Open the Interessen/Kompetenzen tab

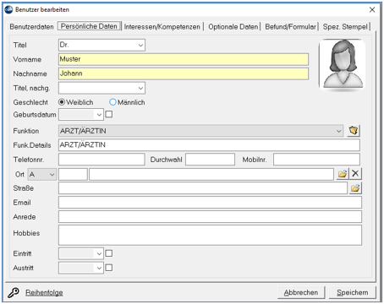[x=162, y=27]
